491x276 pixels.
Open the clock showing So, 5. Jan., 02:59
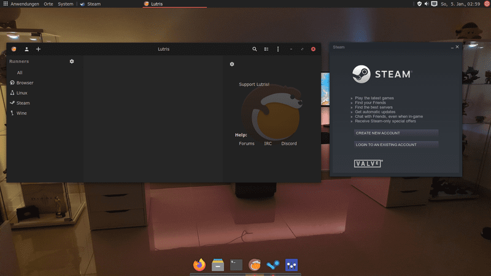pyautogui.click(x=460, y=4)
